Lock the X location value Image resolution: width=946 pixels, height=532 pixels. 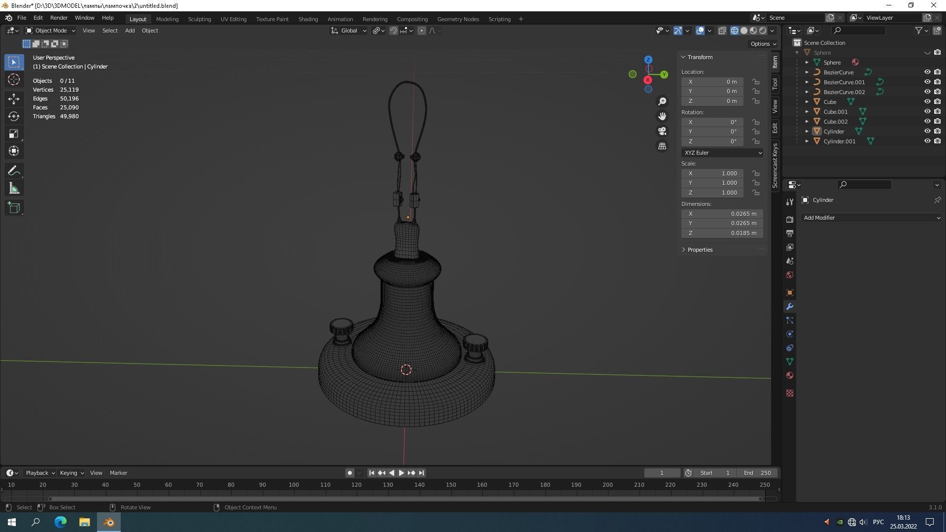[x=756, y=82]
